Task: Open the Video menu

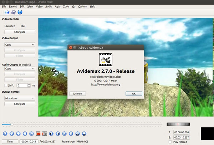Action: pyautogui.click(x=39, y=6)
